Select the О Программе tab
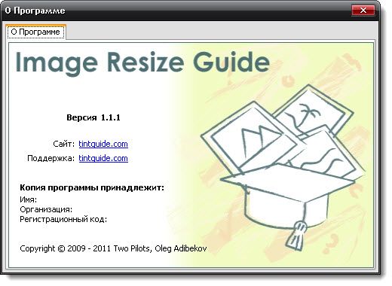The height and width of the screenshot is (286, 392). (x=35, y=32)
